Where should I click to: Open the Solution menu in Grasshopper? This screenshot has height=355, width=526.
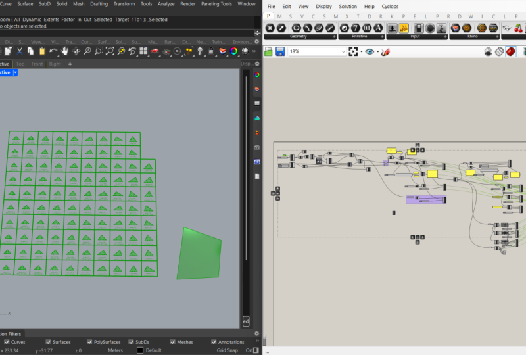click(348, 6)
